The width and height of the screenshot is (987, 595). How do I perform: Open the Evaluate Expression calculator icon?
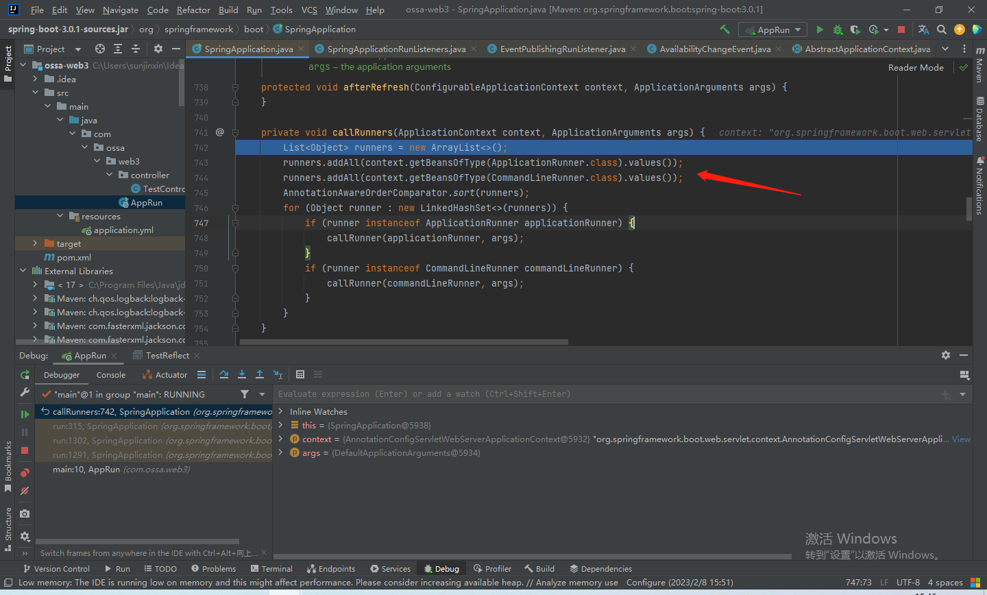click(x=300, y=374)
